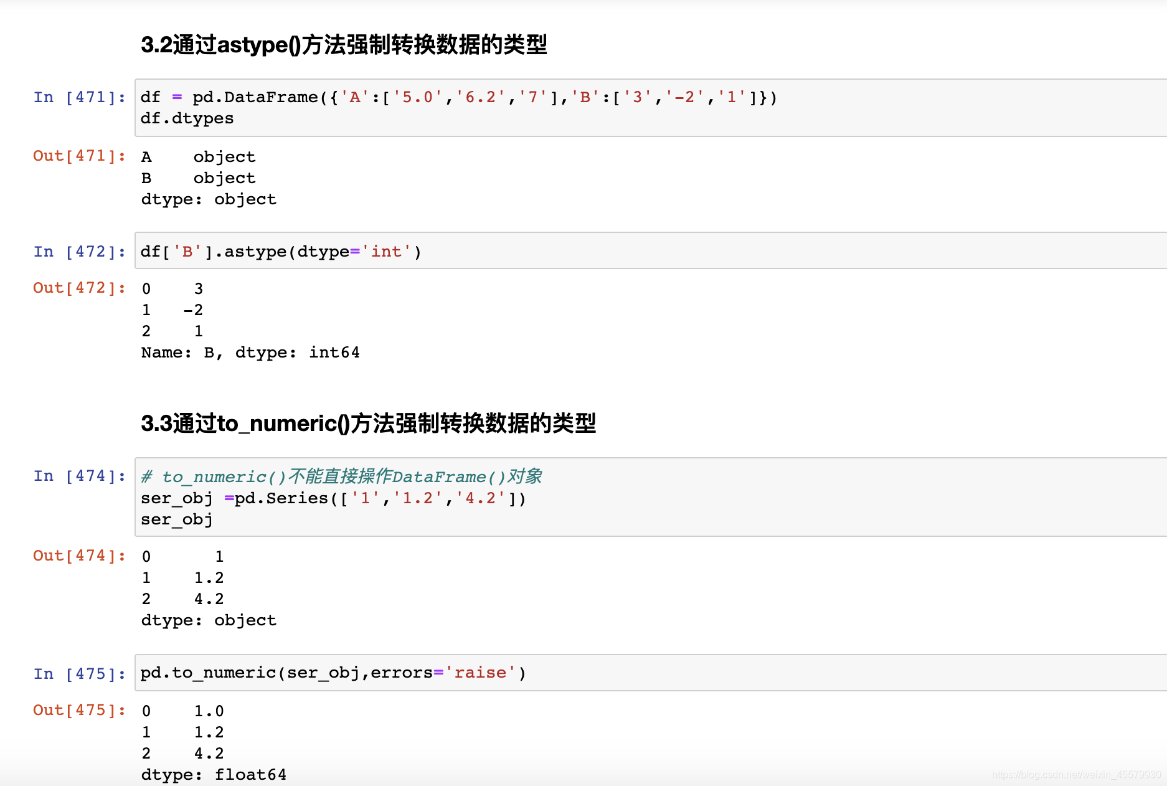Viewport: 1167px width, 786px height.
Task: Click the Out[474]: prompt label
Action: 80,556
